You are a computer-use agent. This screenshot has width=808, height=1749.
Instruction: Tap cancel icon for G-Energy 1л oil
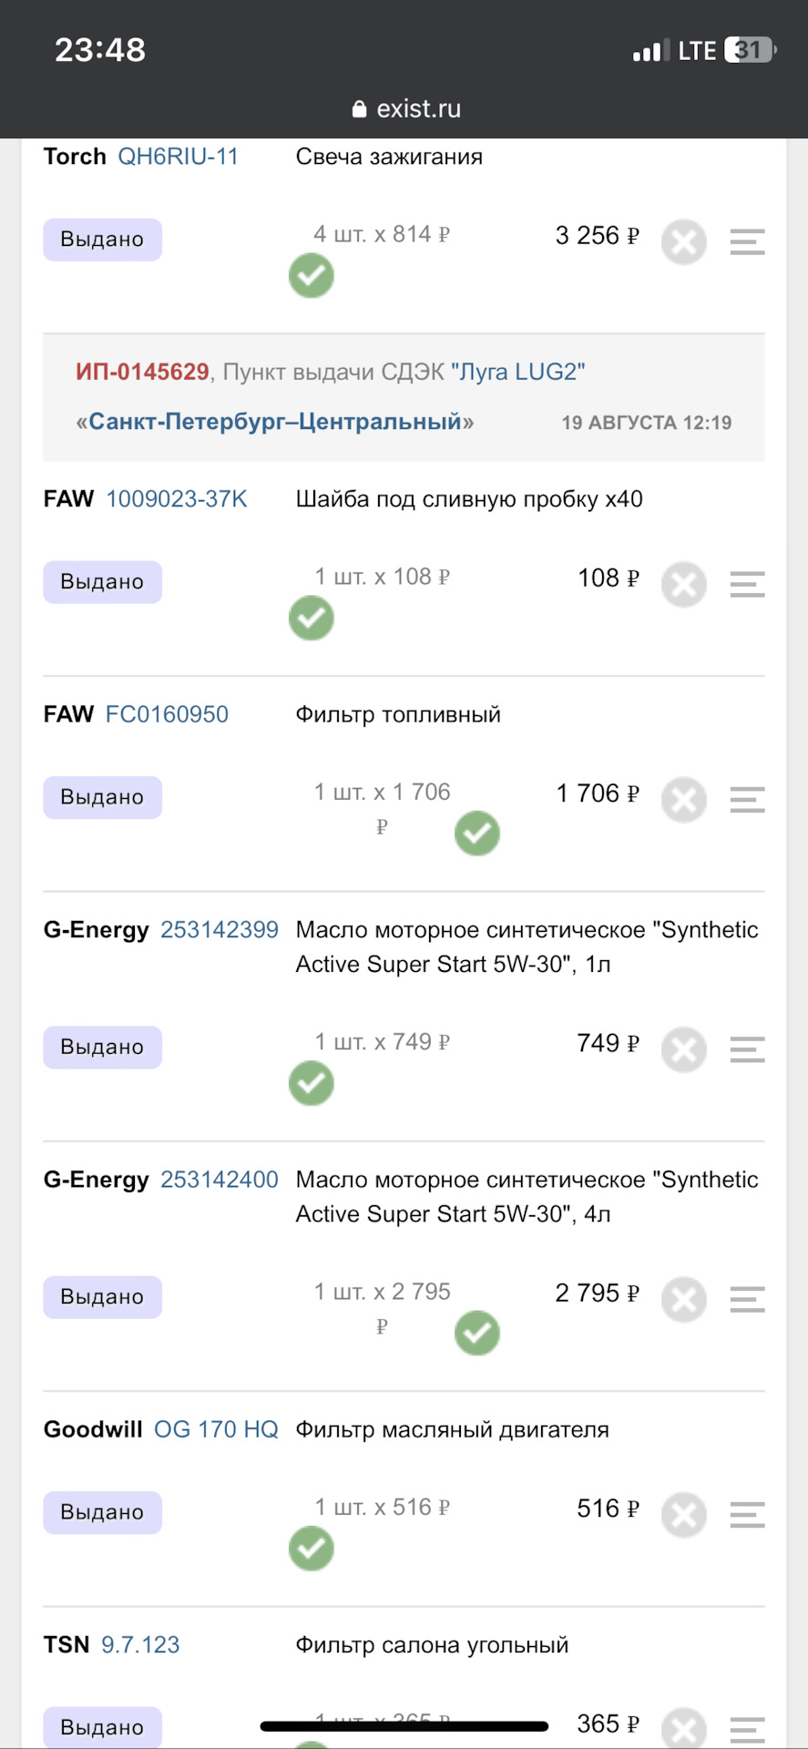click(684, 1050)
